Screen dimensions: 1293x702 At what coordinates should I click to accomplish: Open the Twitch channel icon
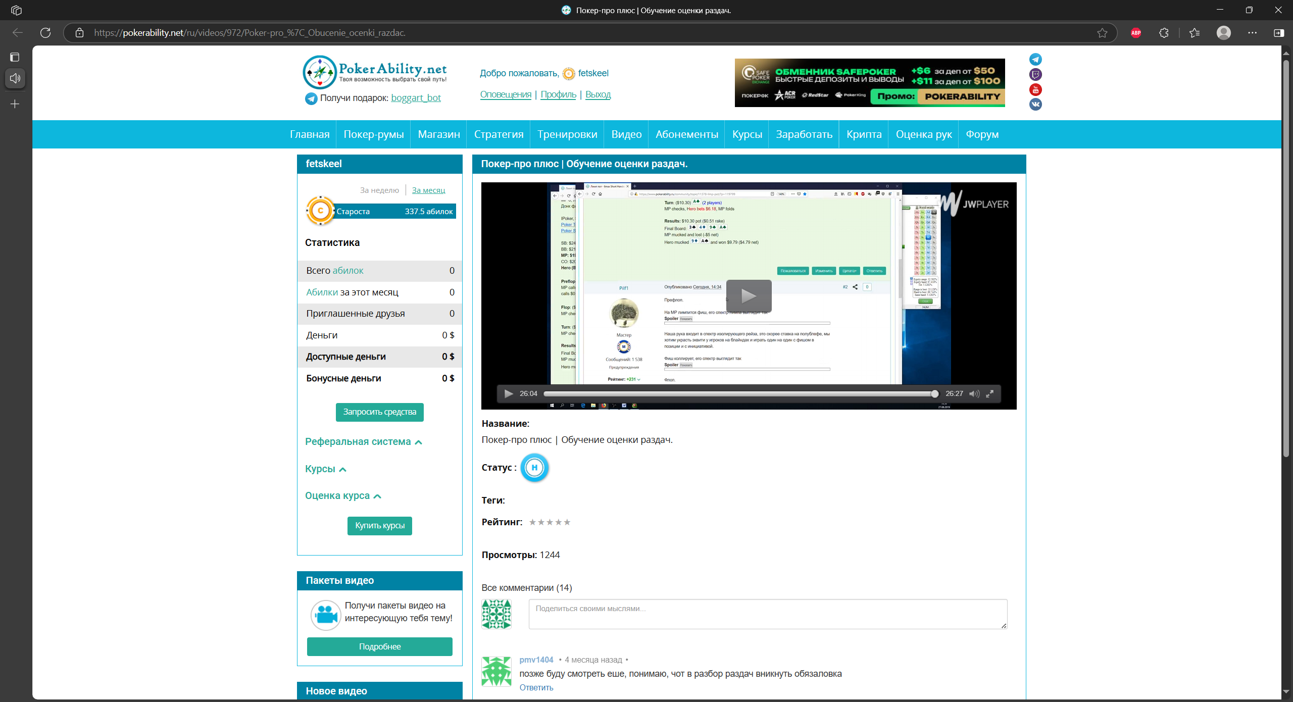[x=1035, y=75]
